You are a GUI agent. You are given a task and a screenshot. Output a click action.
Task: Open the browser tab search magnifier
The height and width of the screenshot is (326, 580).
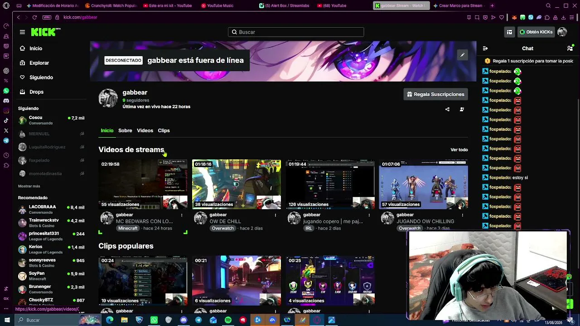[548, 6]
